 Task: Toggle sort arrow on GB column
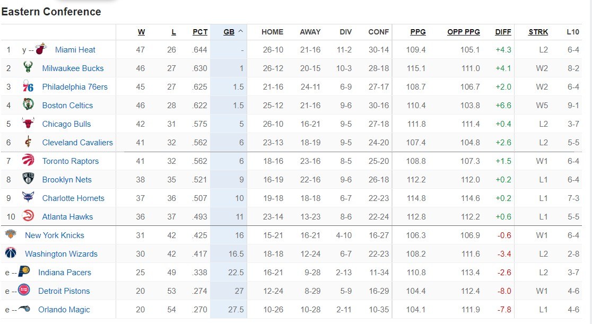[240, 32]
